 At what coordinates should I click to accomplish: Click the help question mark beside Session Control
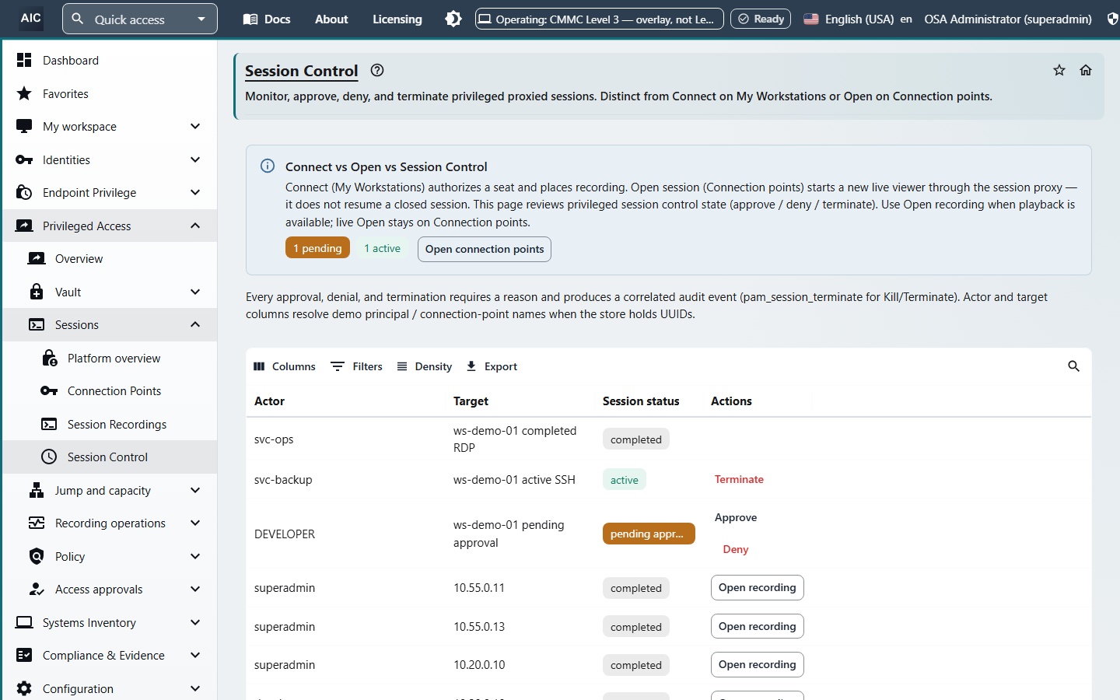377,70
